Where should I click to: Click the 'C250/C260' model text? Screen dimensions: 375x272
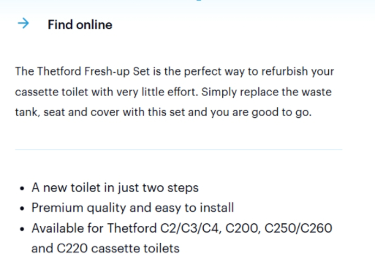(x=298, y=228)
